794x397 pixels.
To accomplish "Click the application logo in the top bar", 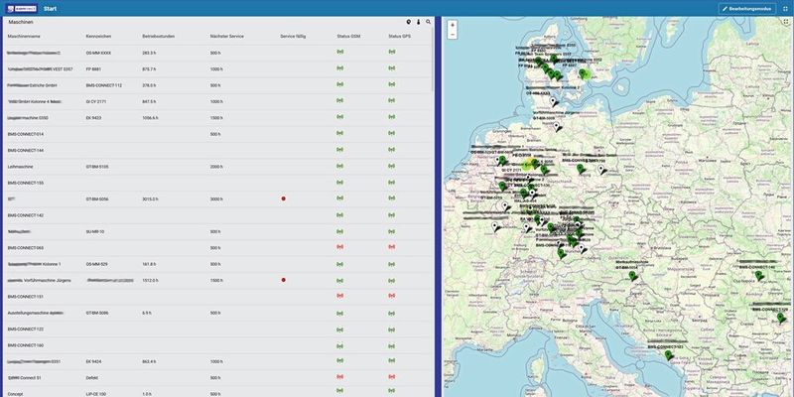I will [21, 9].
